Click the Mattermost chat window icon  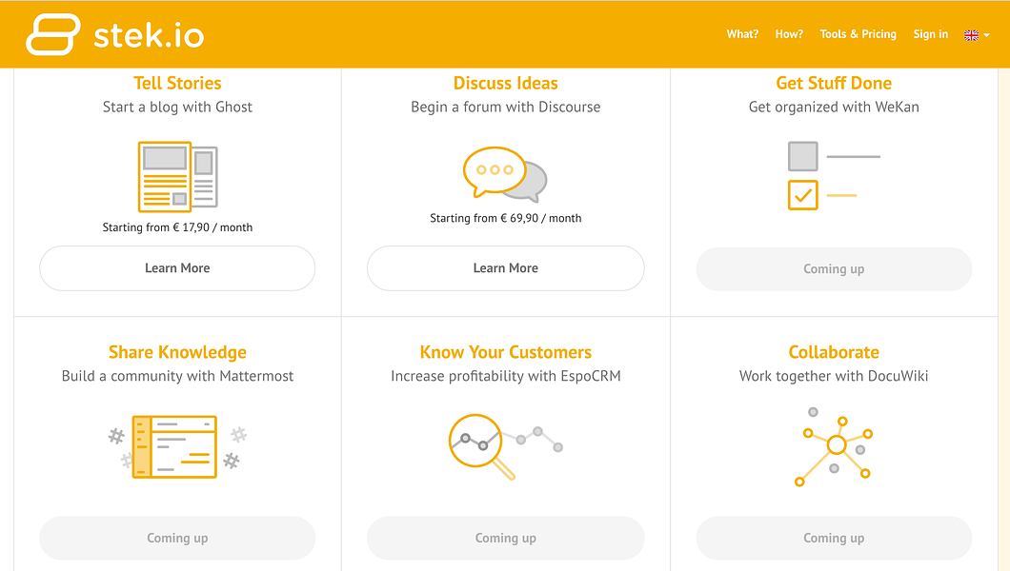[x=177, y=446]
